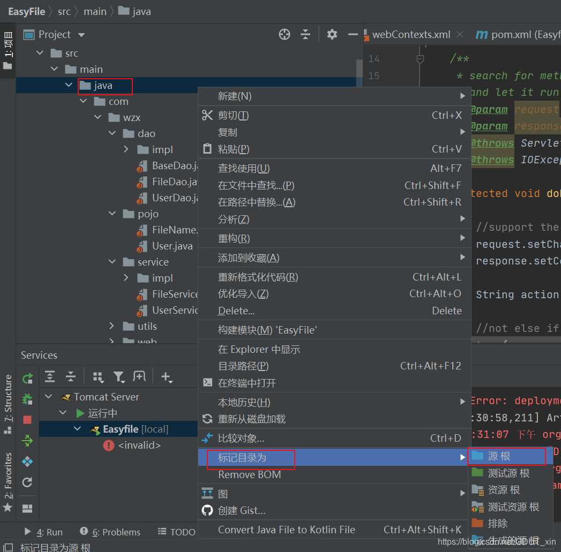Screen dimensions: 561x552
Task: Mark directory as 测试源 根
Action: pos(510,473)
